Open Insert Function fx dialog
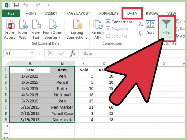 click(73, 53)
